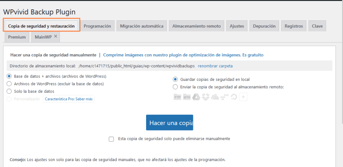The width and height of the screenshot is (343, 167).
Task: Click Característica Pro: Saber más link
Action: click(69, 99)
